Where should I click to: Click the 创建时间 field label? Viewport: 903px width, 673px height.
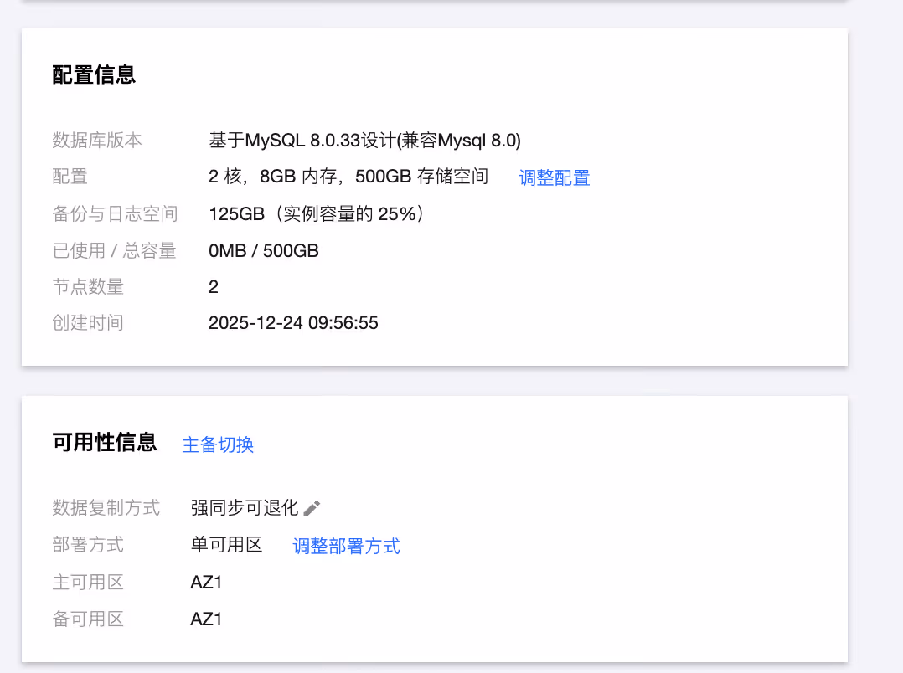[x=88, y=322]
